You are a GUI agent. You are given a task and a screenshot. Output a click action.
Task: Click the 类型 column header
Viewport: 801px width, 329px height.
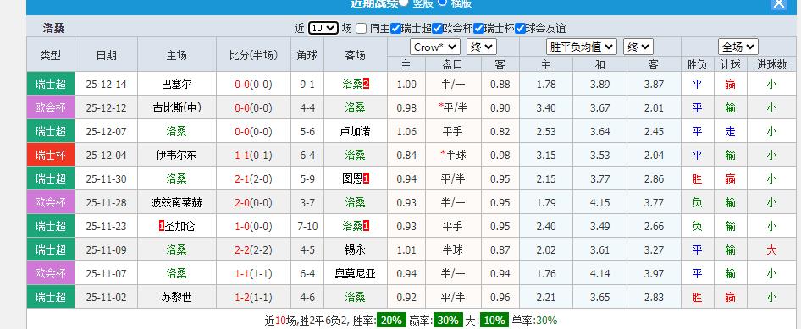(51, 55)
